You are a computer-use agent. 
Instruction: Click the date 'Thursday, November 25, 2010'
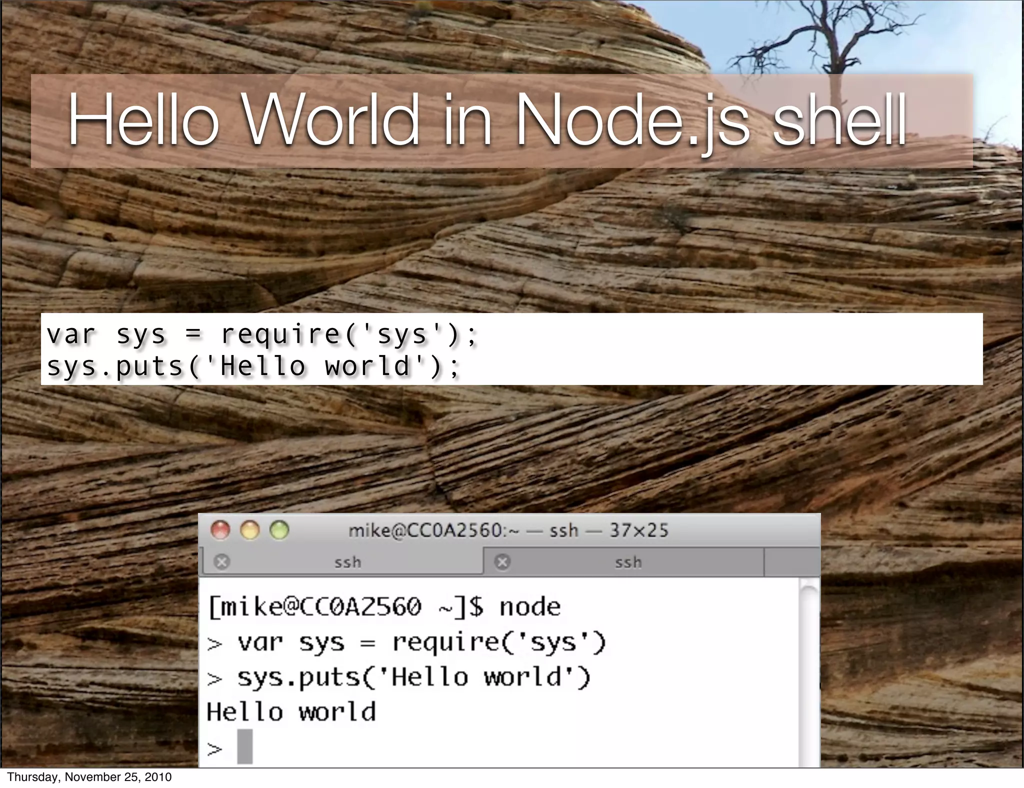pyautogui.click(x=89, y=777)
